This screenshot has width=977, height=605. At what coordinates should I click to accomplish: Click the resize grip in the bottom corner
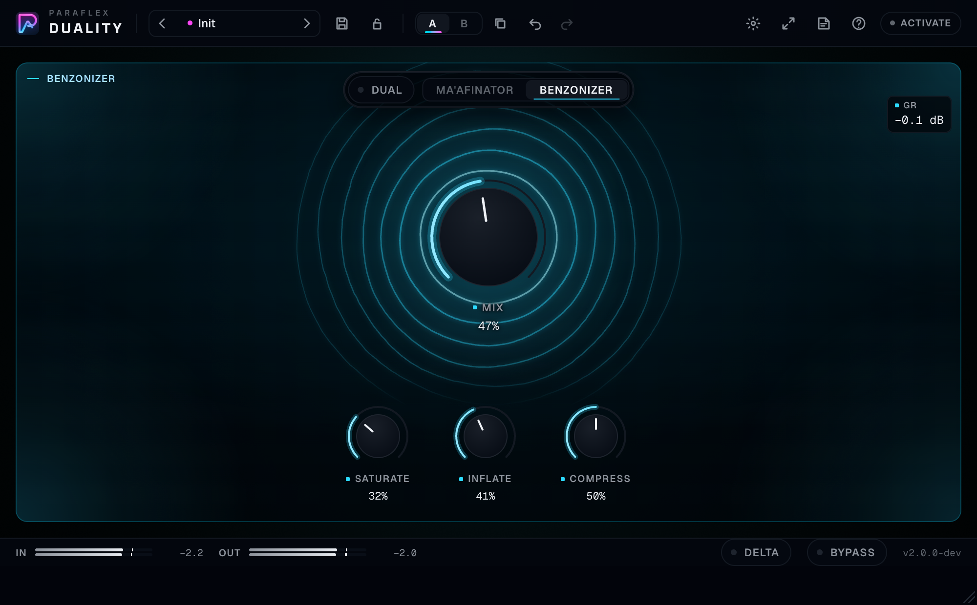[x=969, y=598]
